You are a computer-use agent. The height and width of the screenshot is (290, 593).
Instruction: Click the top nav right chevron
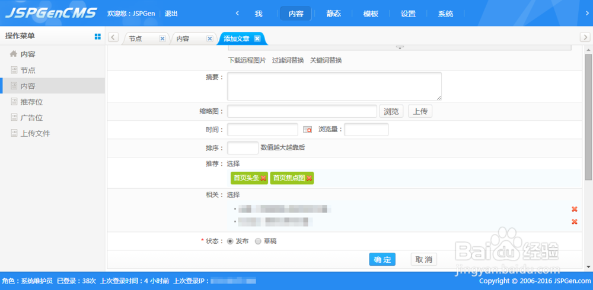click(x=587, y=14)
